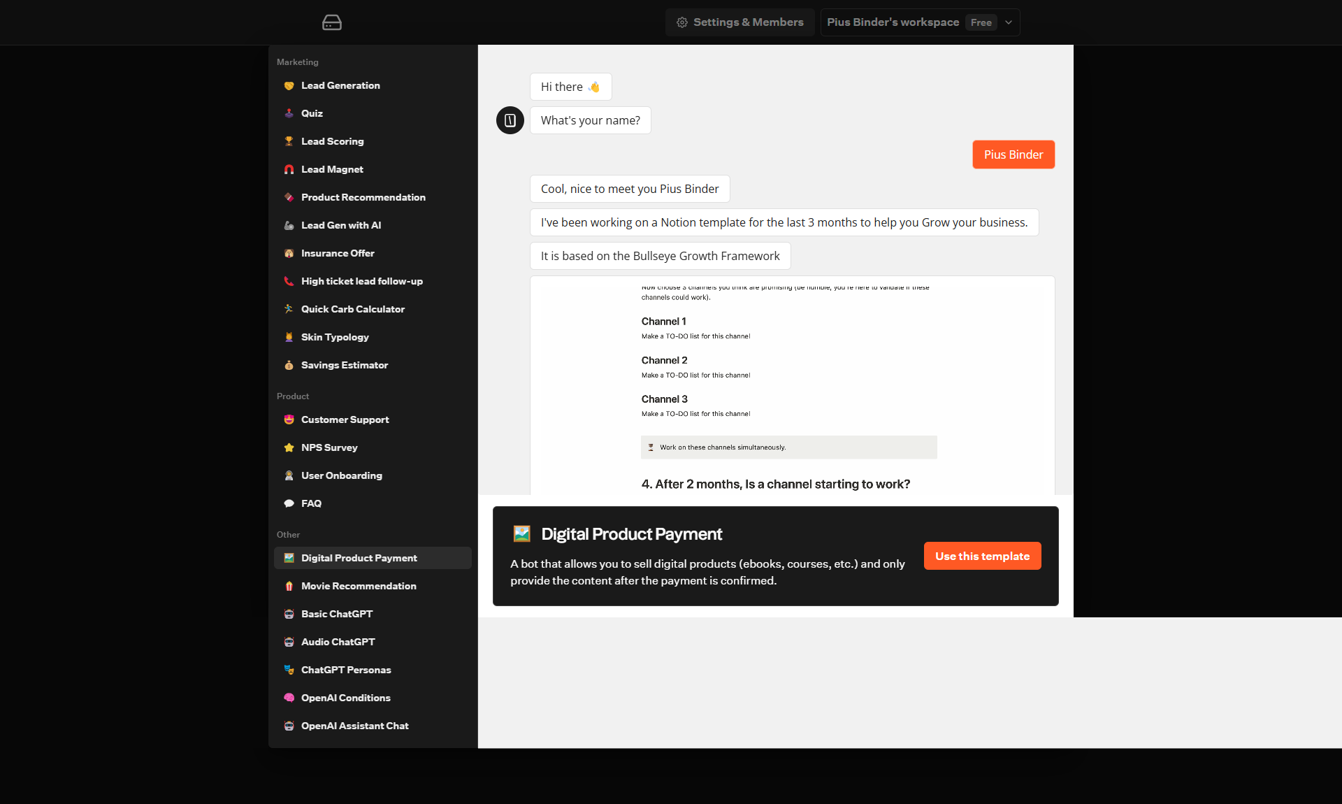Viewport: 1342px width, 804px height.
Task: Click the bot avatar icon in chat
Action: click(510, 120)
